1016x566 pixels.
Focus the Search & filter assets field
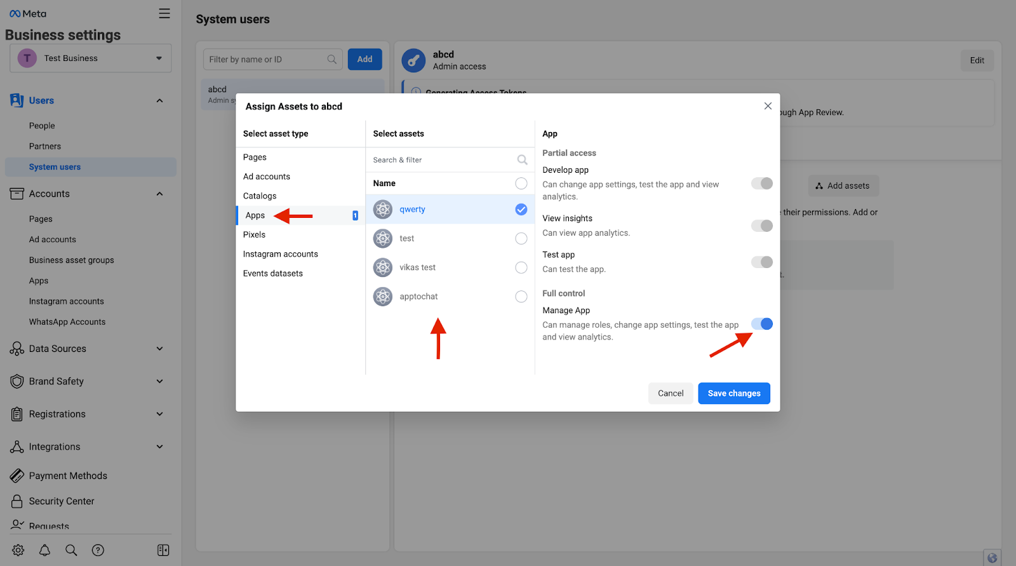click(x=450, y=160)
